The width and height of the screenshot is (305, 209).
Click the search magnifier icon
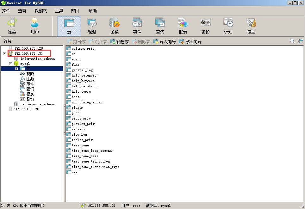[292, 41]
